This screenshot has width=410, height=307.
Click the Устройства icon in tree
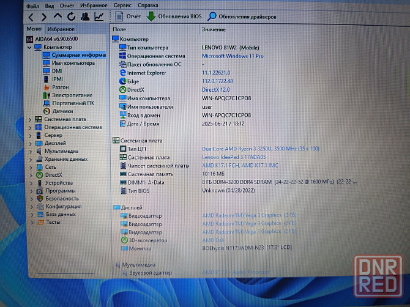40,183
